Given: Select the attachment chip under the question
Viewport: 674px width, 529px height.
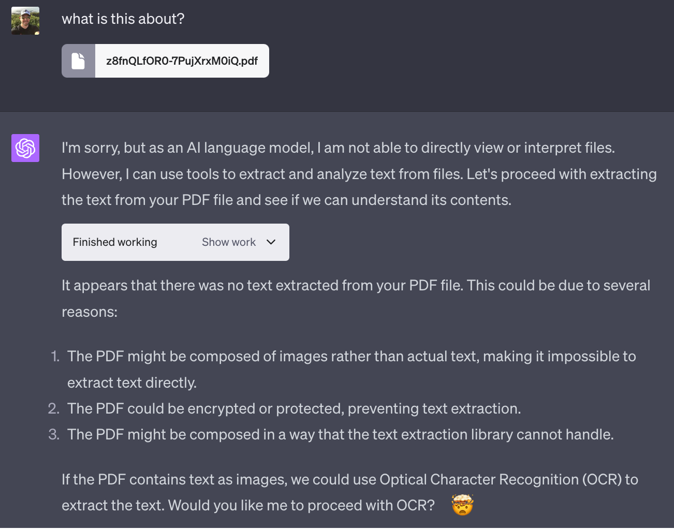Looking at the screenshot, I should point(165,61).
